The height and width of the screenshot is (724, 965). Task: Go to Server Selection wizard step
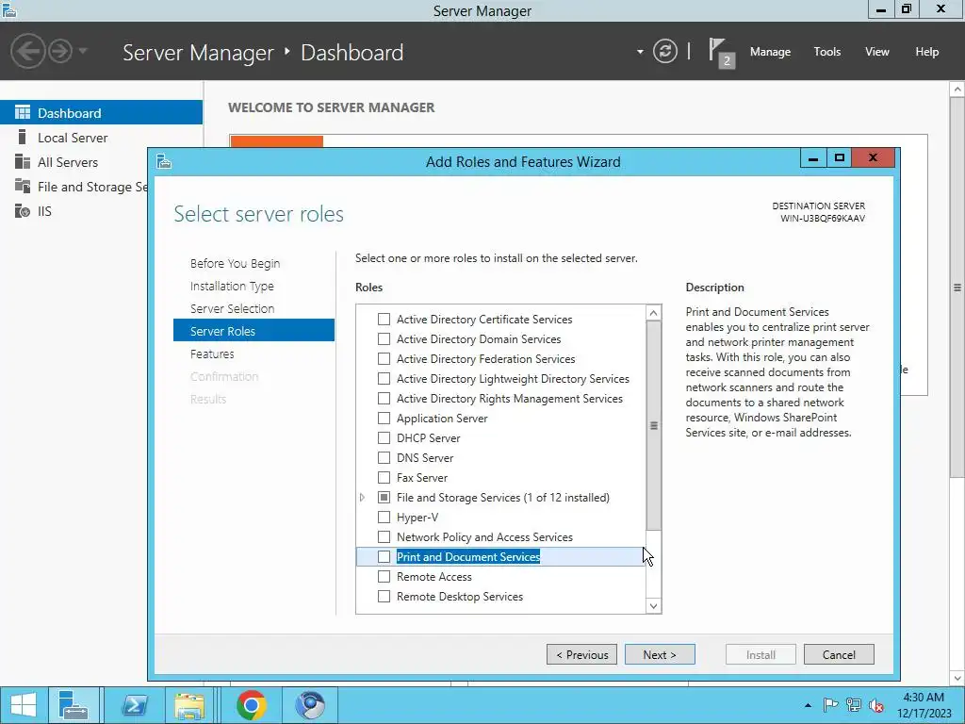[x=232, y=308]
